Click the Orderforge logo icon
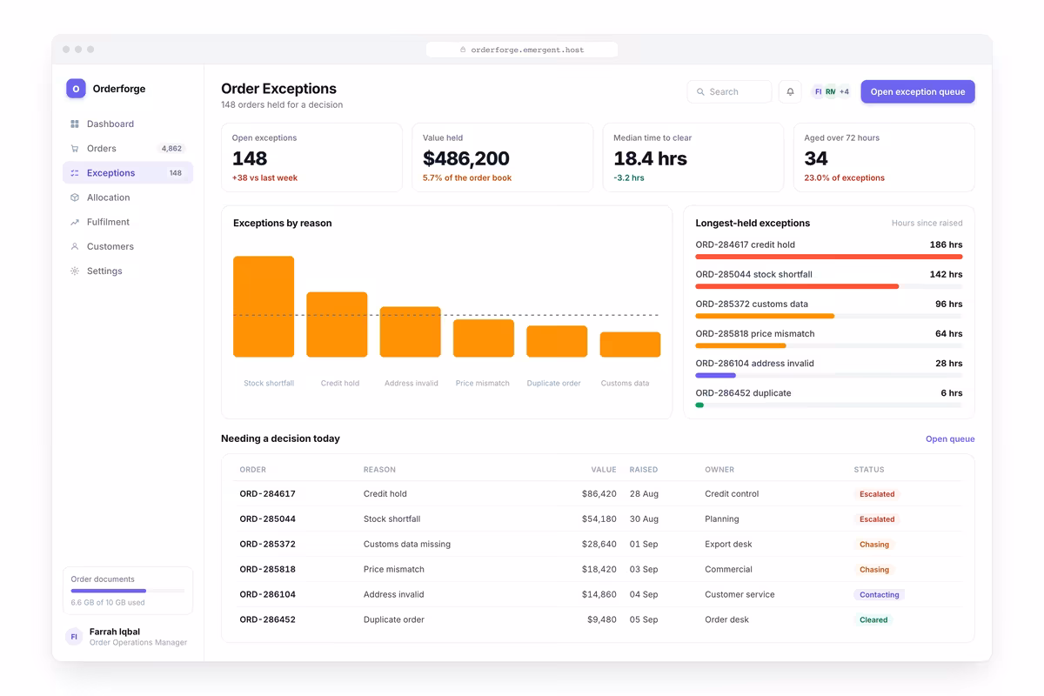 pyautogui.click(x=76, y=89)
